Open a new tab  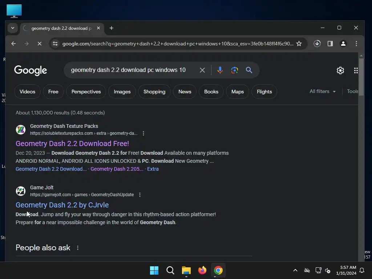[x=111, y=28]
